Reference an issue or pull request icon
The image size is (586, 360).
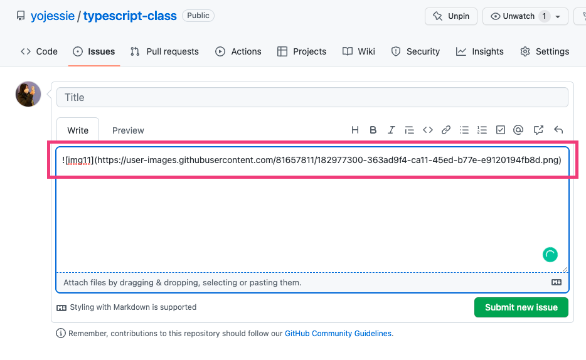(538, 130)
